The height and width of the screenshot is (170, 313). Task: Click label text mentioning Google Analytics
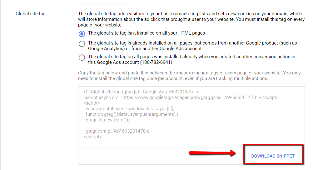pos(192,46)
